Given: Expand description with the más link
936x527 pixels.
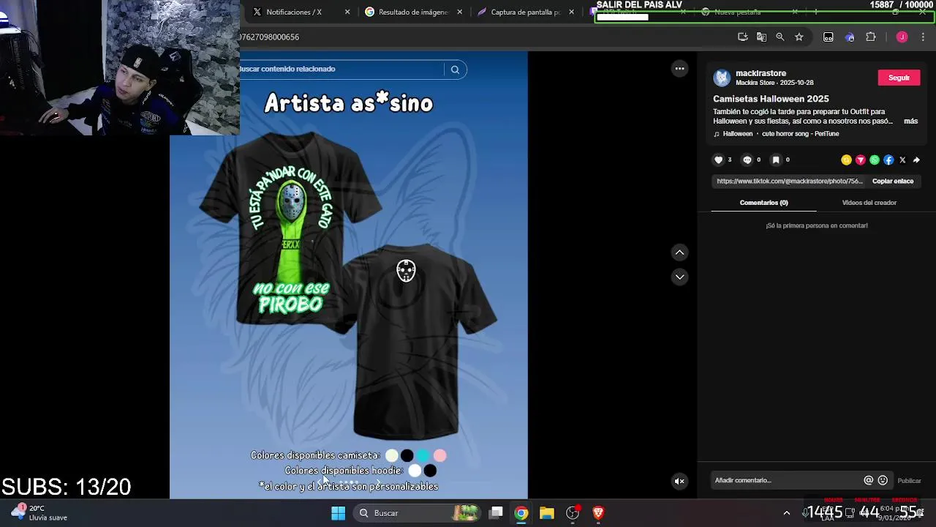Looking at the screenshot, I should (x=910, y=121).
